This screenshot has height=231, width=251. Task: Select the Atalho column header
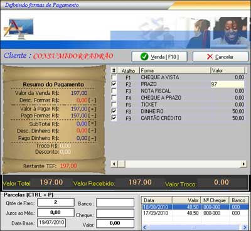point(129,71)
